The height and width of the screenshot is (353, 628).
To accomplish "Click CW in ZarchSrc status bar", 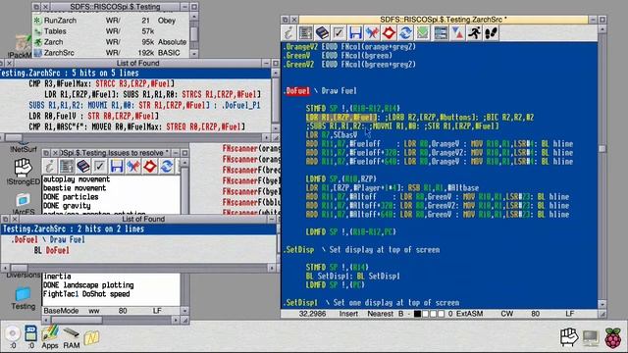I will (506, 314).
